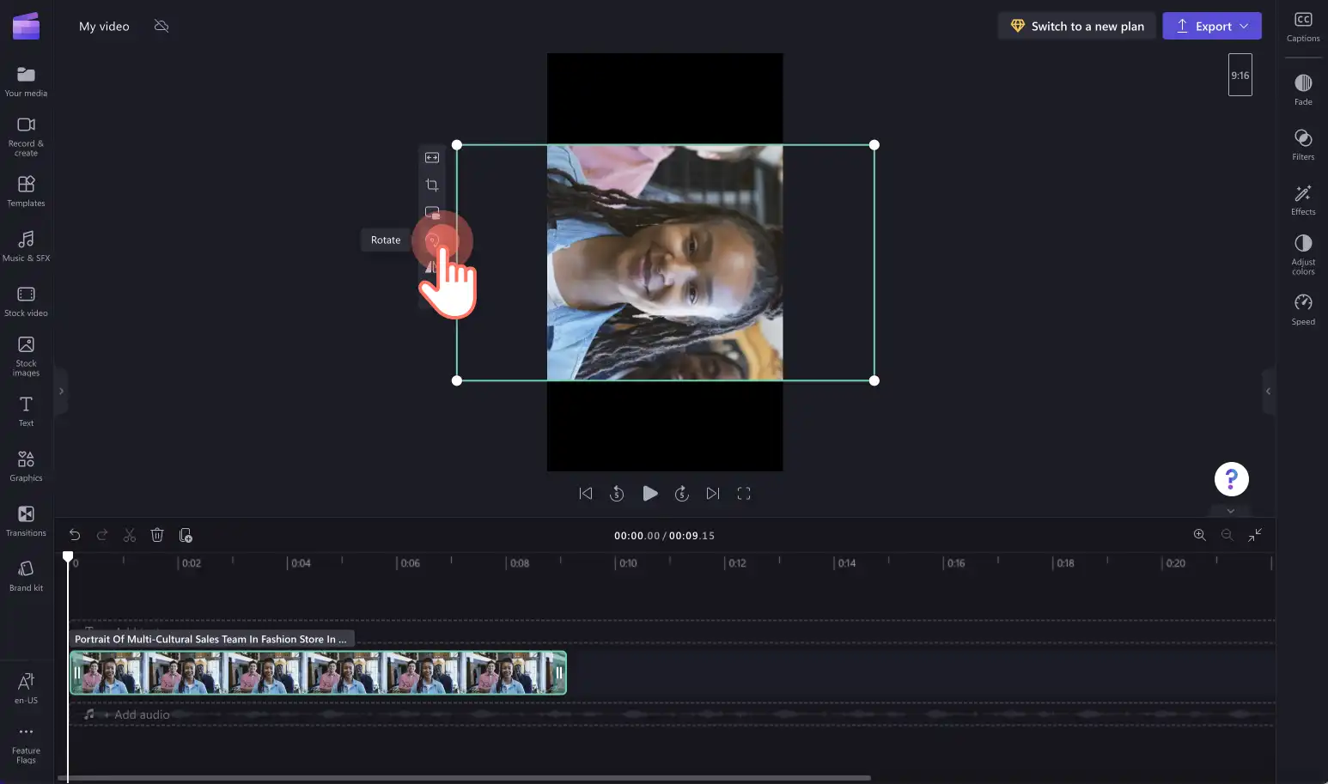This screenshot has width=1328, height=784.
Task: Delete the selected clip with trash icon
Action: [157, 535]
